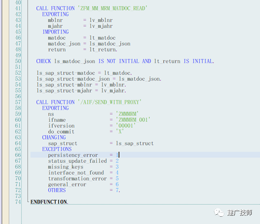Click the EXCEPTIONS keyword on line 65
260x224 pixels.
click(x=57, y=149)
